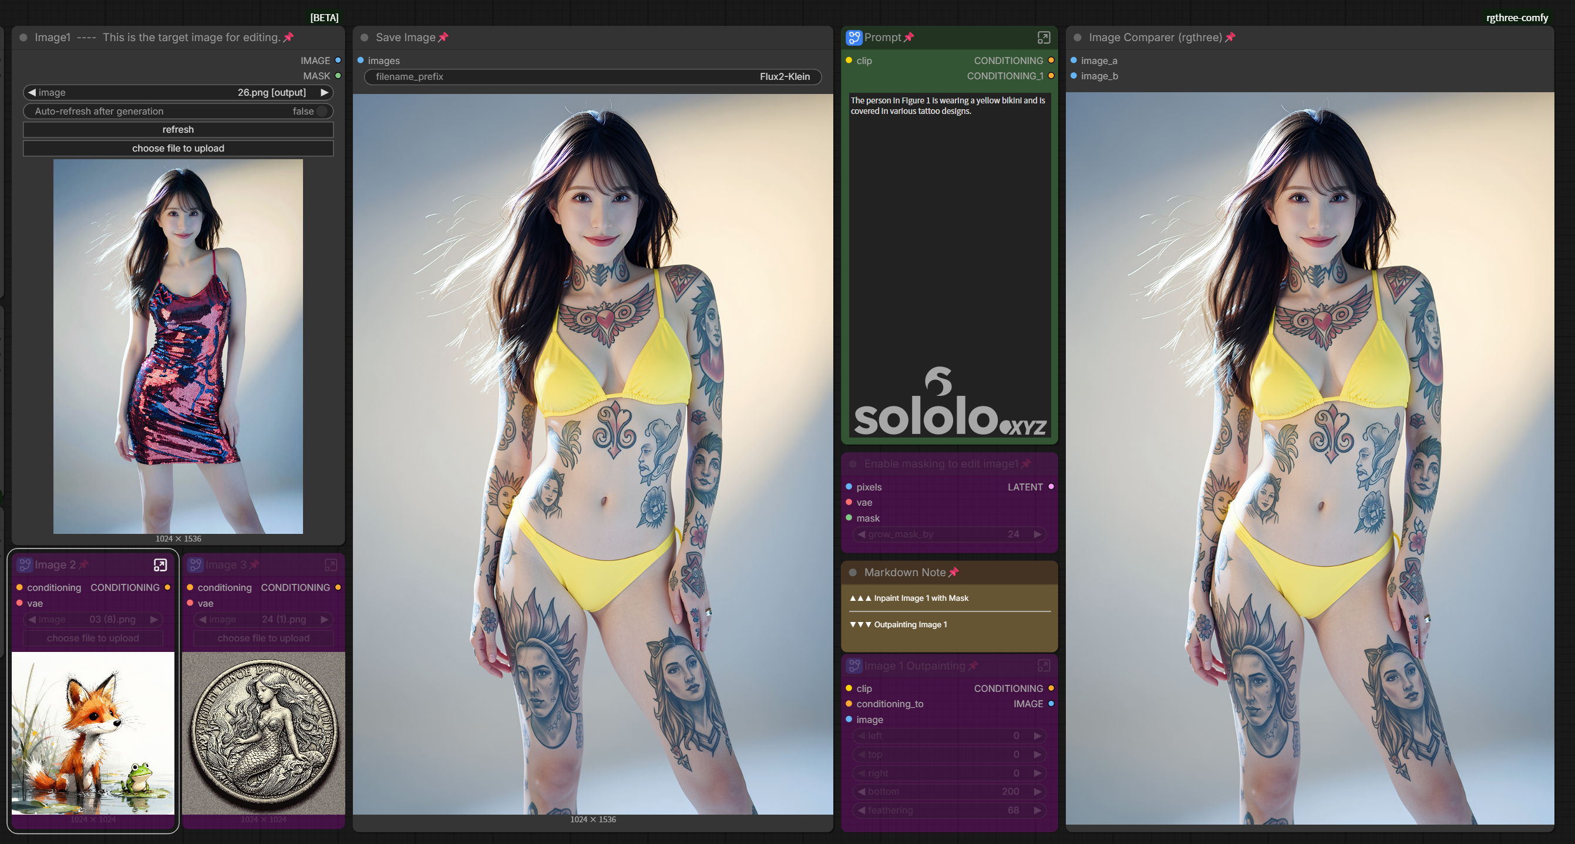Toggle Auto-refresh after generation switch
The height and width of the screenshot is (844, 1575).
click(x=322, y=112)
